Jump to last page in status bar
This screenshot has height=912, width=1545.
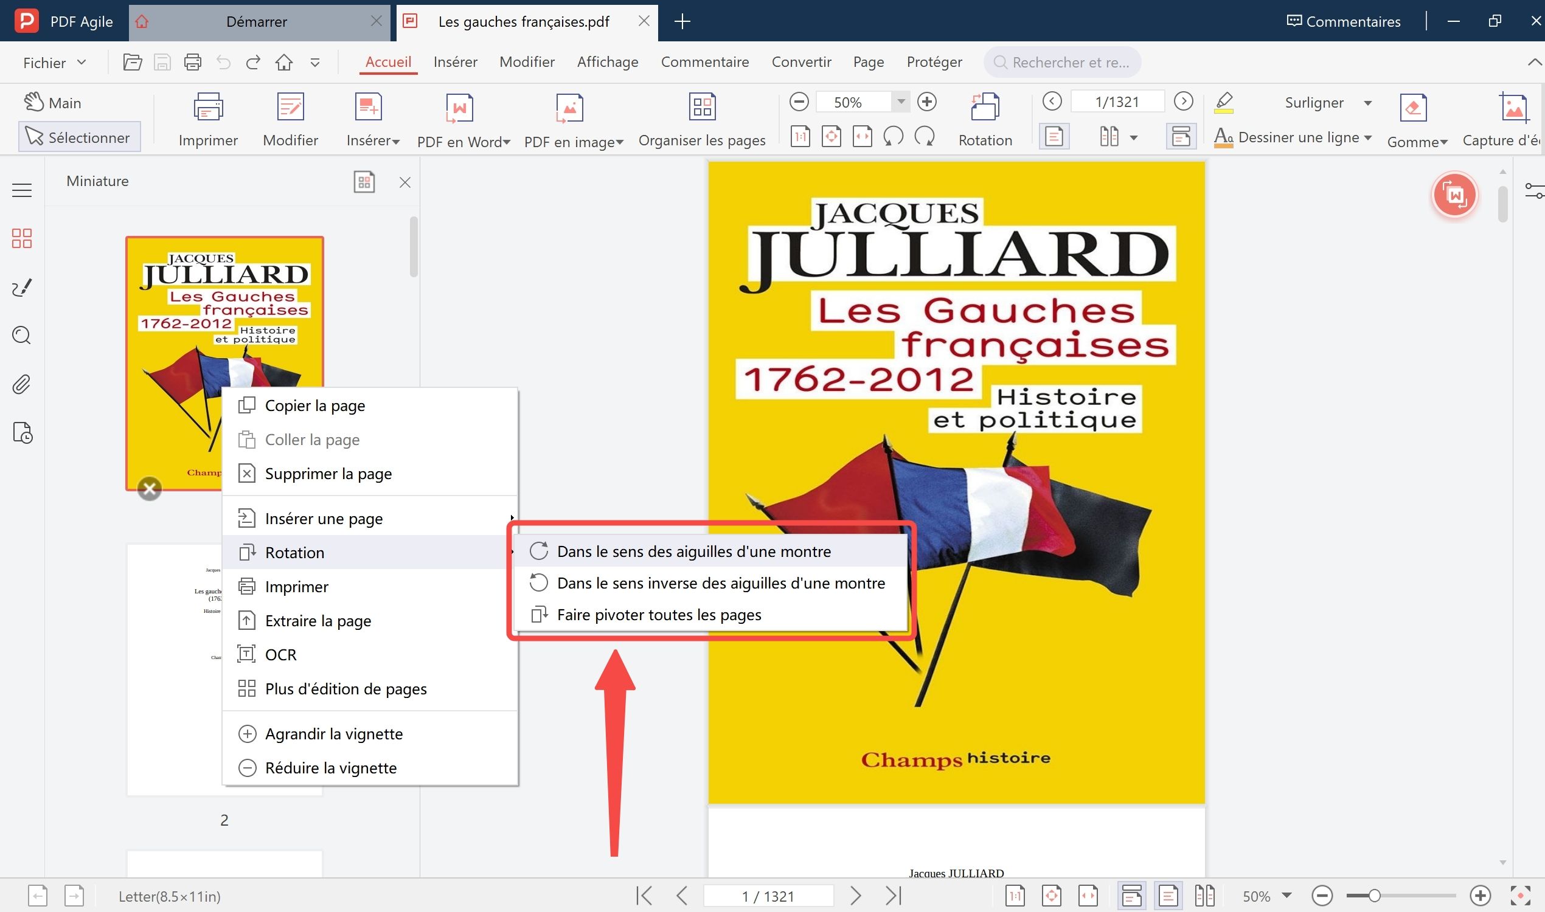click(x=894, y=896)
